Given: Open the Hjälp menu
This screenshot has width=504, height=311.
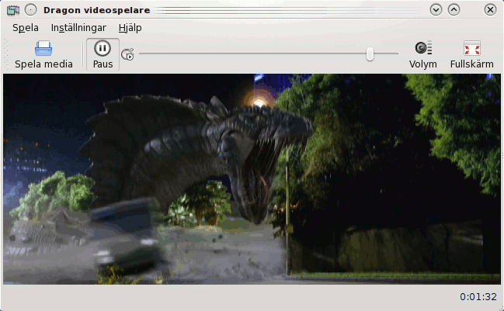Looking at the screenshot, I should [x=130, y=27].
